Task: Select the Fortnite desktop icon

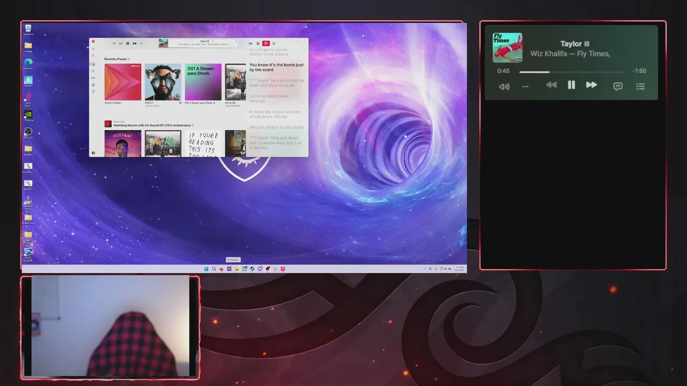Action: 28,81
